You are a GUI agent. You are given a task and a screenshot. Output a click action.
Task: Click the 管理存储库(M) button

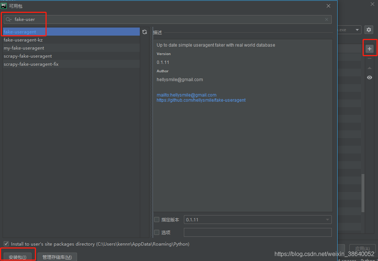[57, 257]
